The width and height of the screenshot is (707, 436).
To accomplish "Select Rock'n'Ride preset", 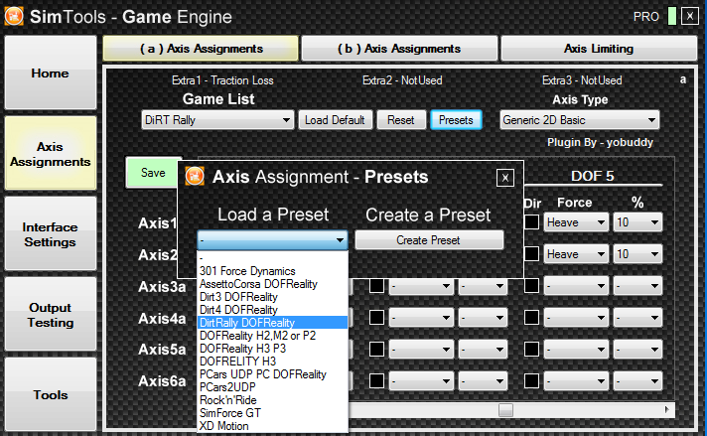I will pyautogui.click(x=272, y=400).
